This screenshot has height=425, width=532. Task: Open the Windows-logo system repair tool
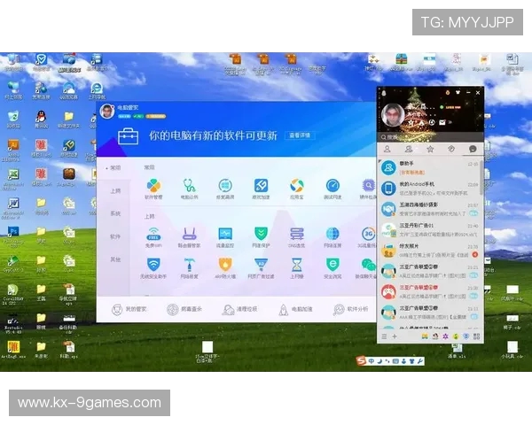(x=225, y=186)
